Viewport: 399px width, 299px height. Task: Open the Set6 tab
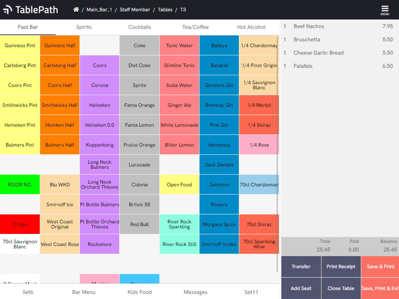click(x=28, y=292)
